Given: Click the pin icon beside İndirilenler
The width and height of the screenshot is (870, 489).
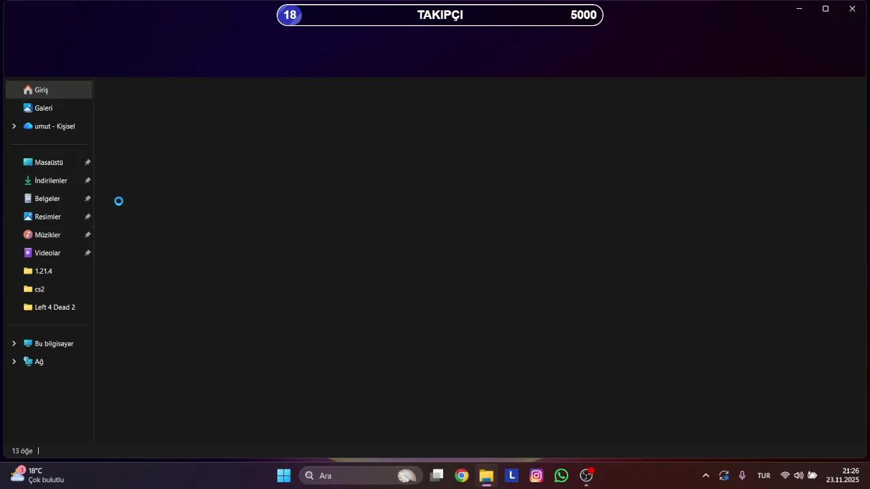Looking at the screenshot, I should (x=87, y=181).
